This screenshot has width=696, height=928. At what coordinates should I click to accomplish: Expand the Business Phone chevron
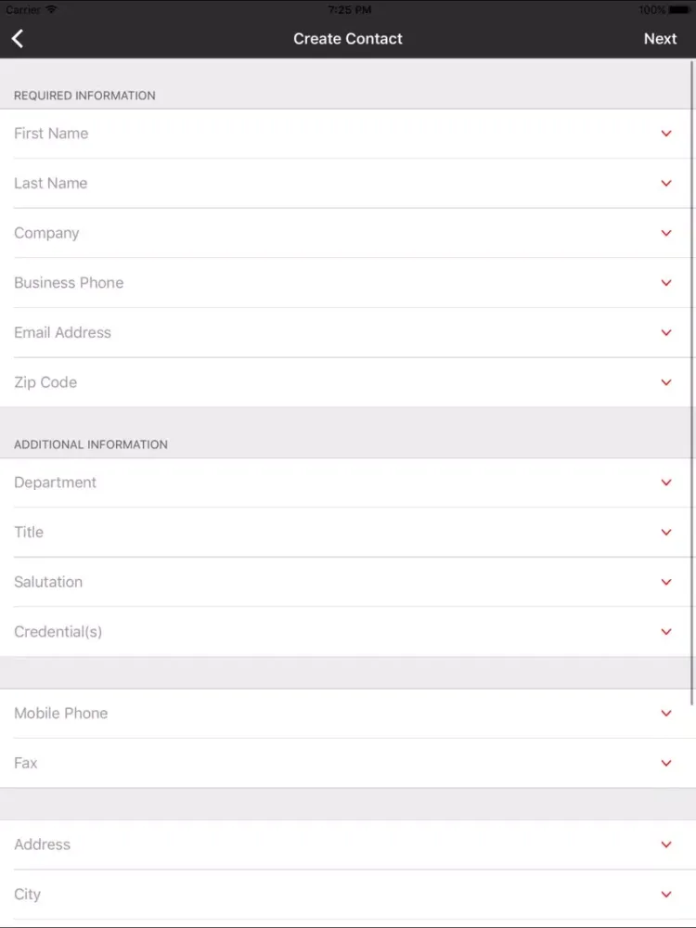click(665, 282)
